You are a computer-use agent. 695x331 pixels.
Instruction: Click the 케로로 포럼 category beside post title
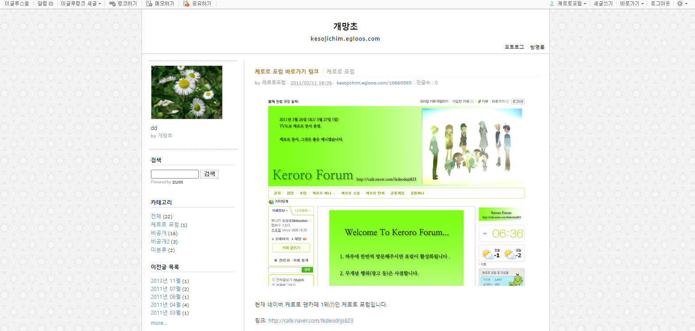coord(340,72)
